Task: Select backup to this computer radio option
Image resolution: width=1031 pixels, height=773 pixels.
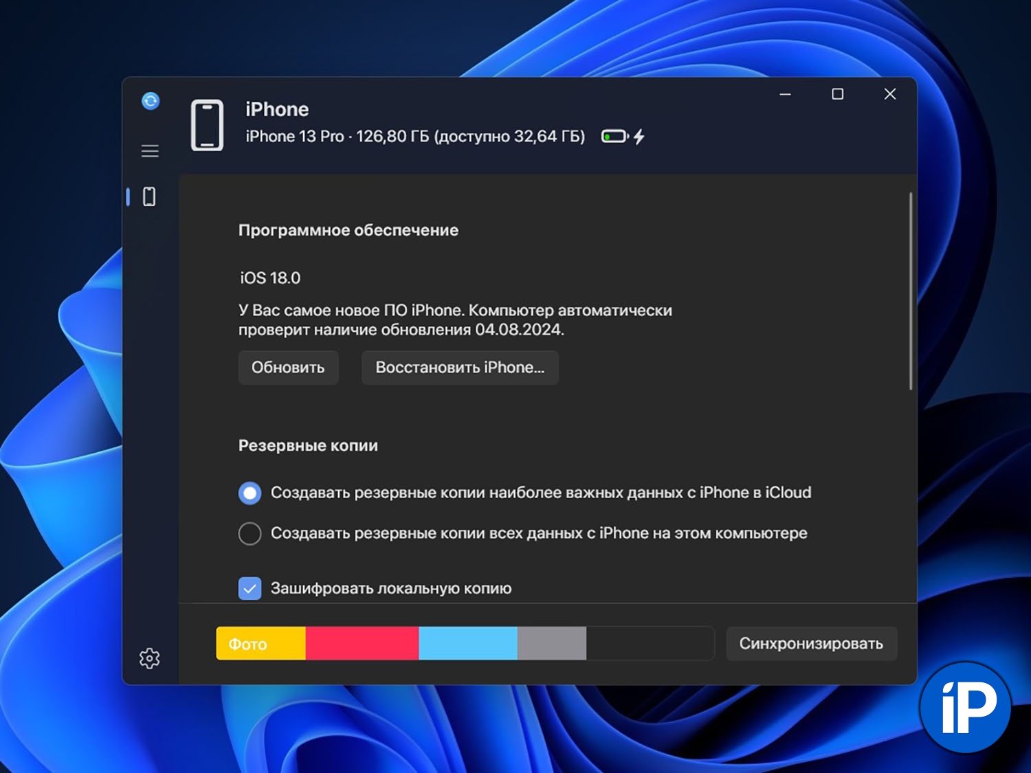Action: [250, 533]
